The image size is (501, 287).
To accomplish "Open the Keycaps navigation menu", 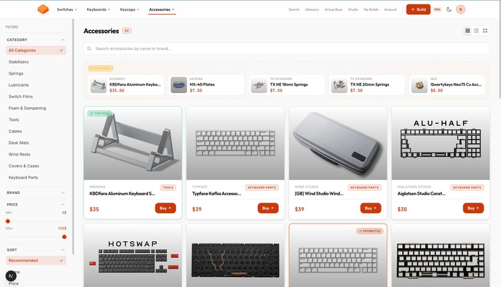I will [x=130, y=9].
